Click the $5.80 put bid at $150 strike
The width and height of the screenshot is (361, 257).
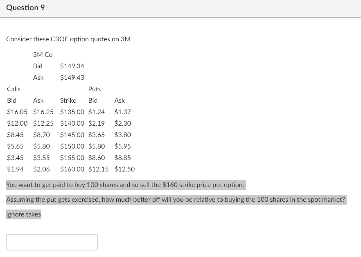pos(97,146)
